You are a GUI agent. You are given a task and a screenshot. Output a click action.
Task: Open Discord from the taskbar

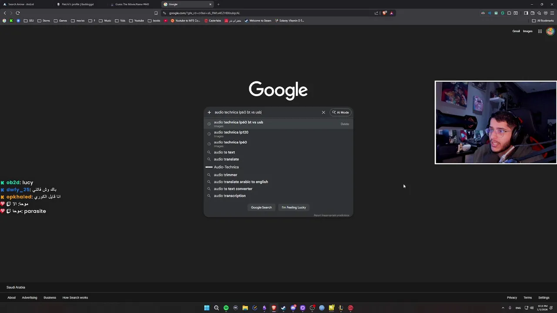tap(293, 308)
